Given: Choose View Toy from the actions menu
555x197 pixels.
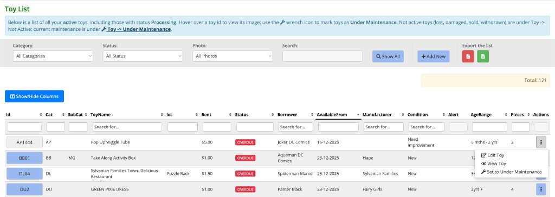Looking at the screenshot, I should [x=493, y=164].
